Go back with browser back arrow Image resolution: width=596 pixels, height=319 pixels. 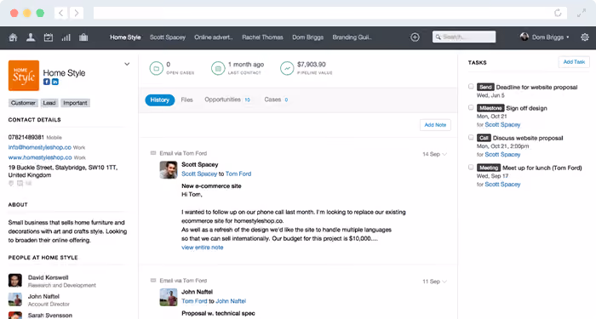pyautogui.click(x=60, y=14)
